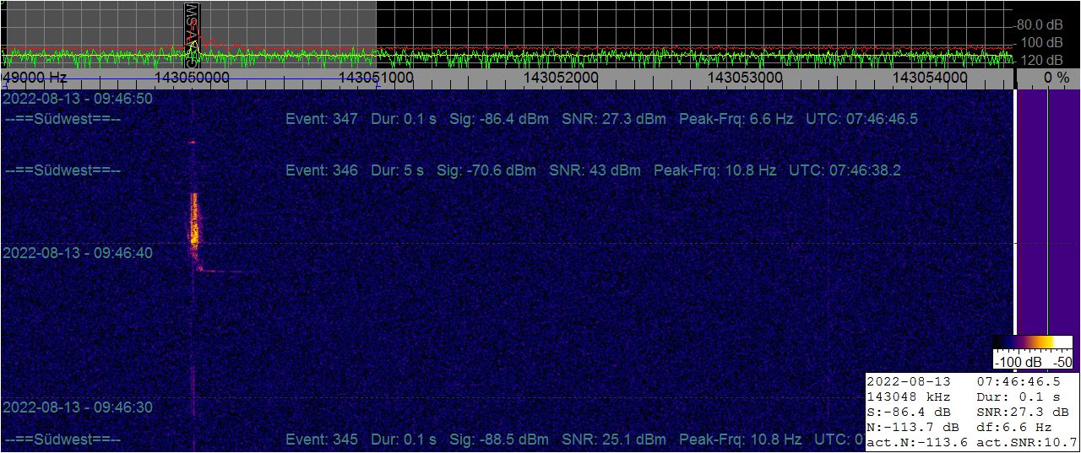
Task: Click SNR: 27.3 dBm in event 347 row
Action: pos(614,119)
